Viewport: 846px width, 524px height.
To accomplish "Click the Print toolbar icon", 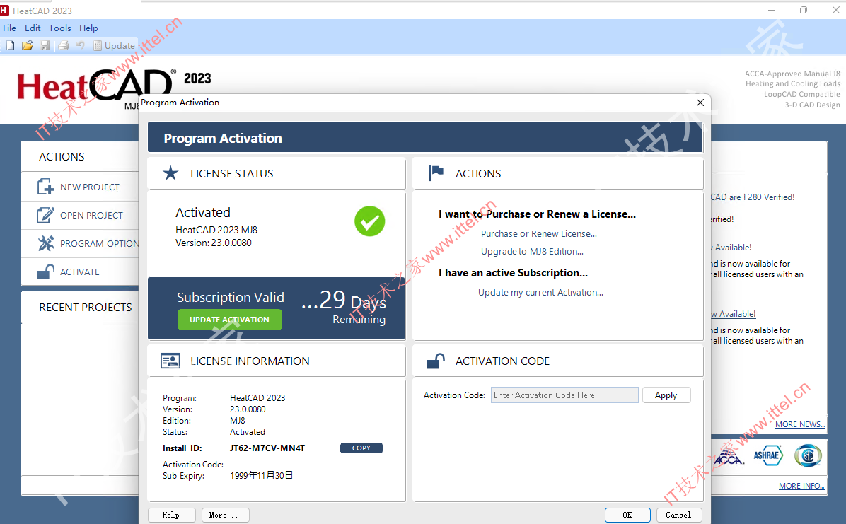I will pos(63,45).
